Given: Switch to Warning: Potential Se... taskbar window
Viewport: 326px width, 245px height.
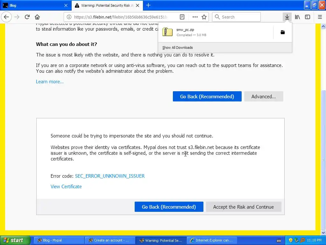Looking at the screenshot, I should pos(161,240).
